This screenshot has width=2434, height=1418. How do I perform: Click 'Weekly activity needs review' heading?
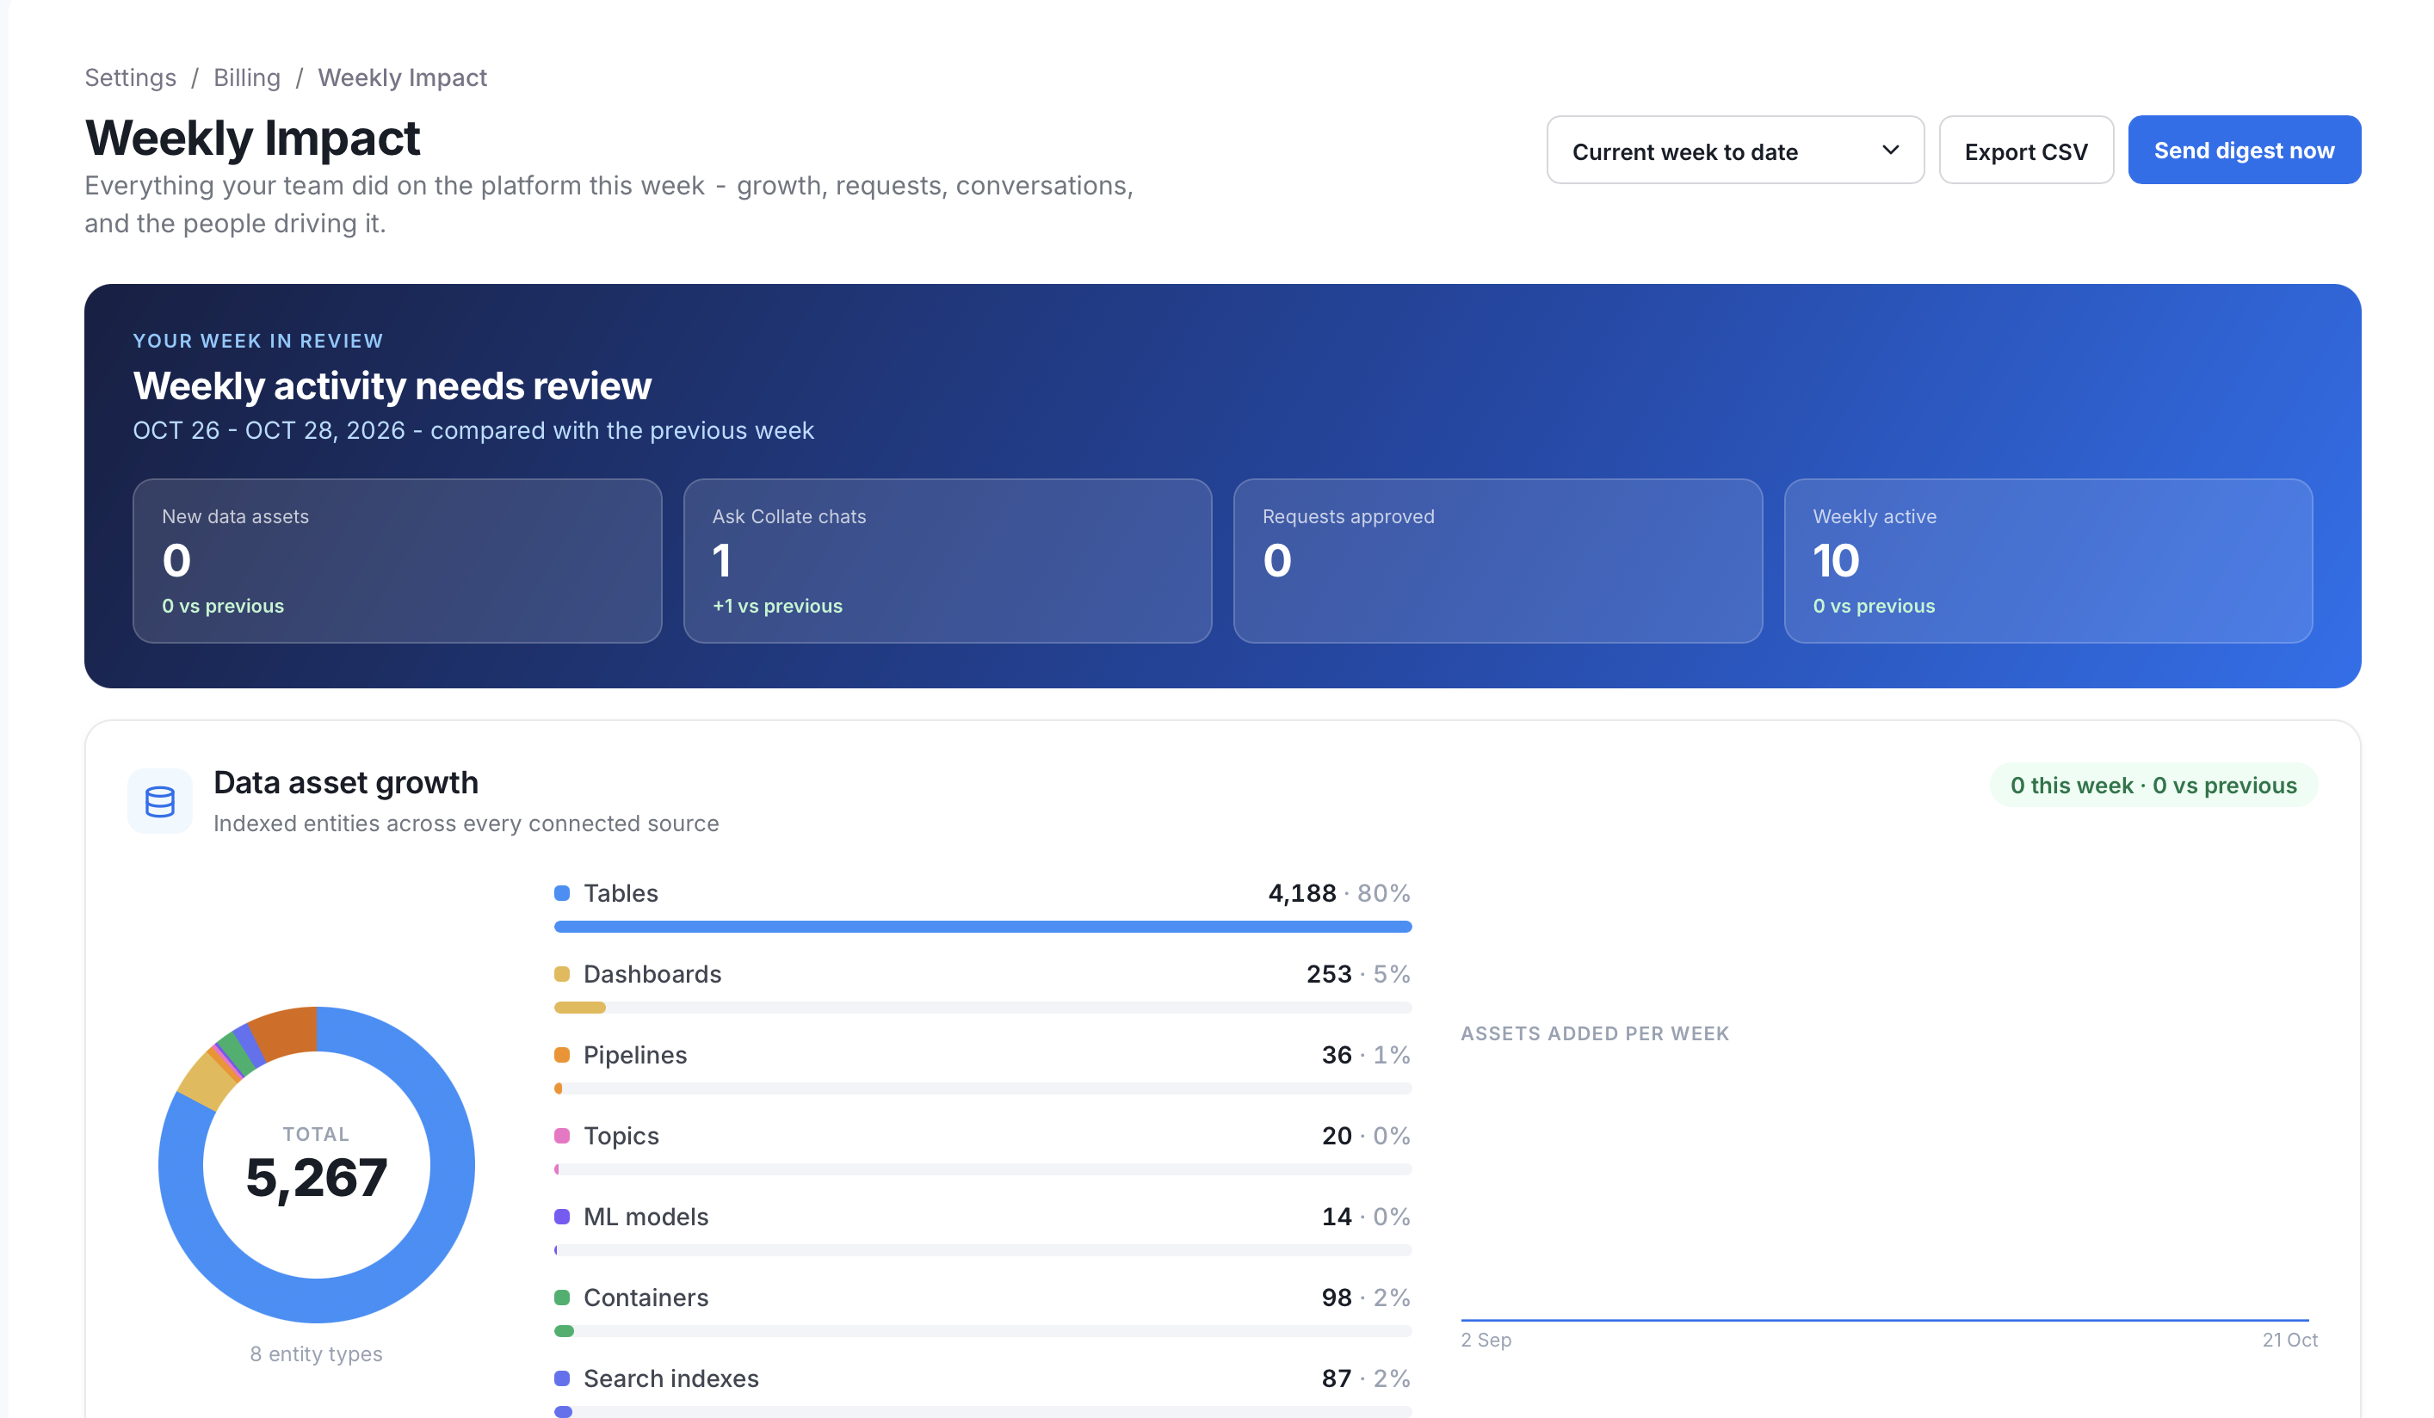click(x=392, y=386)
